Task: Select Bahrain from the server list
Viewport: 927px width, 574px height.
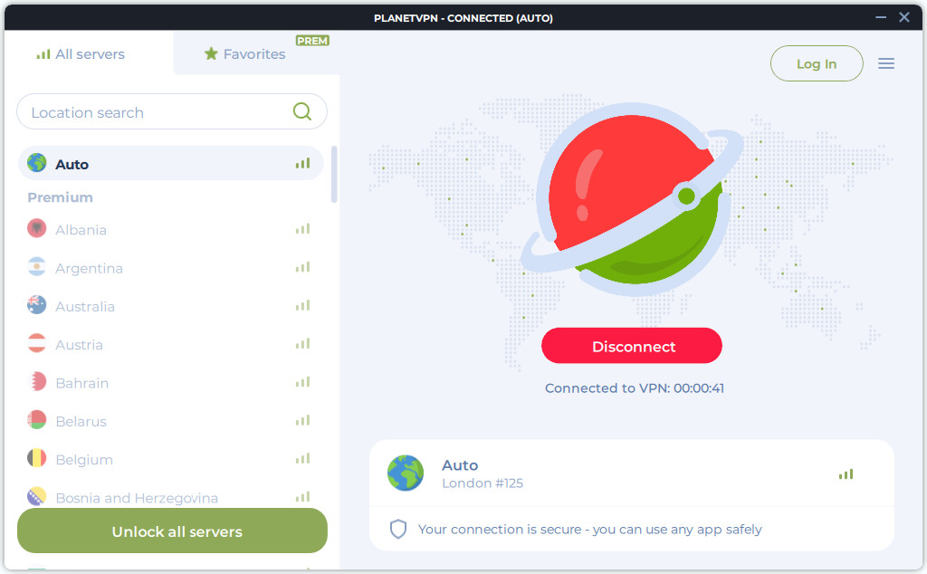Action: (81, 383)
